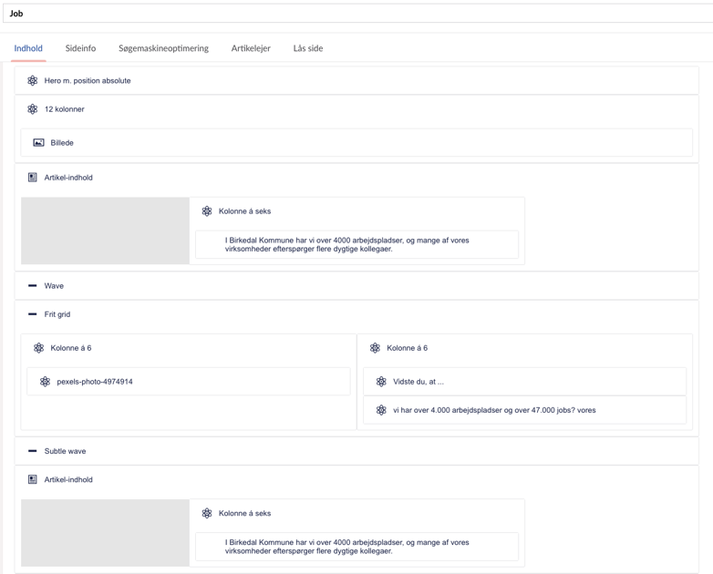The image size is (713, 574).
Task: Select the Lås side tab
Action: coord(307,48)
